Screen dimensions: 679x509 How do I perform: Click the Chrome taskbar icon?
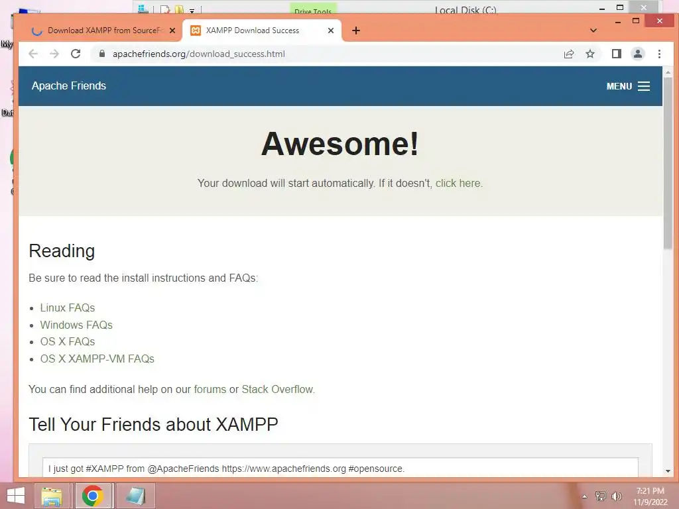(93, 496)
